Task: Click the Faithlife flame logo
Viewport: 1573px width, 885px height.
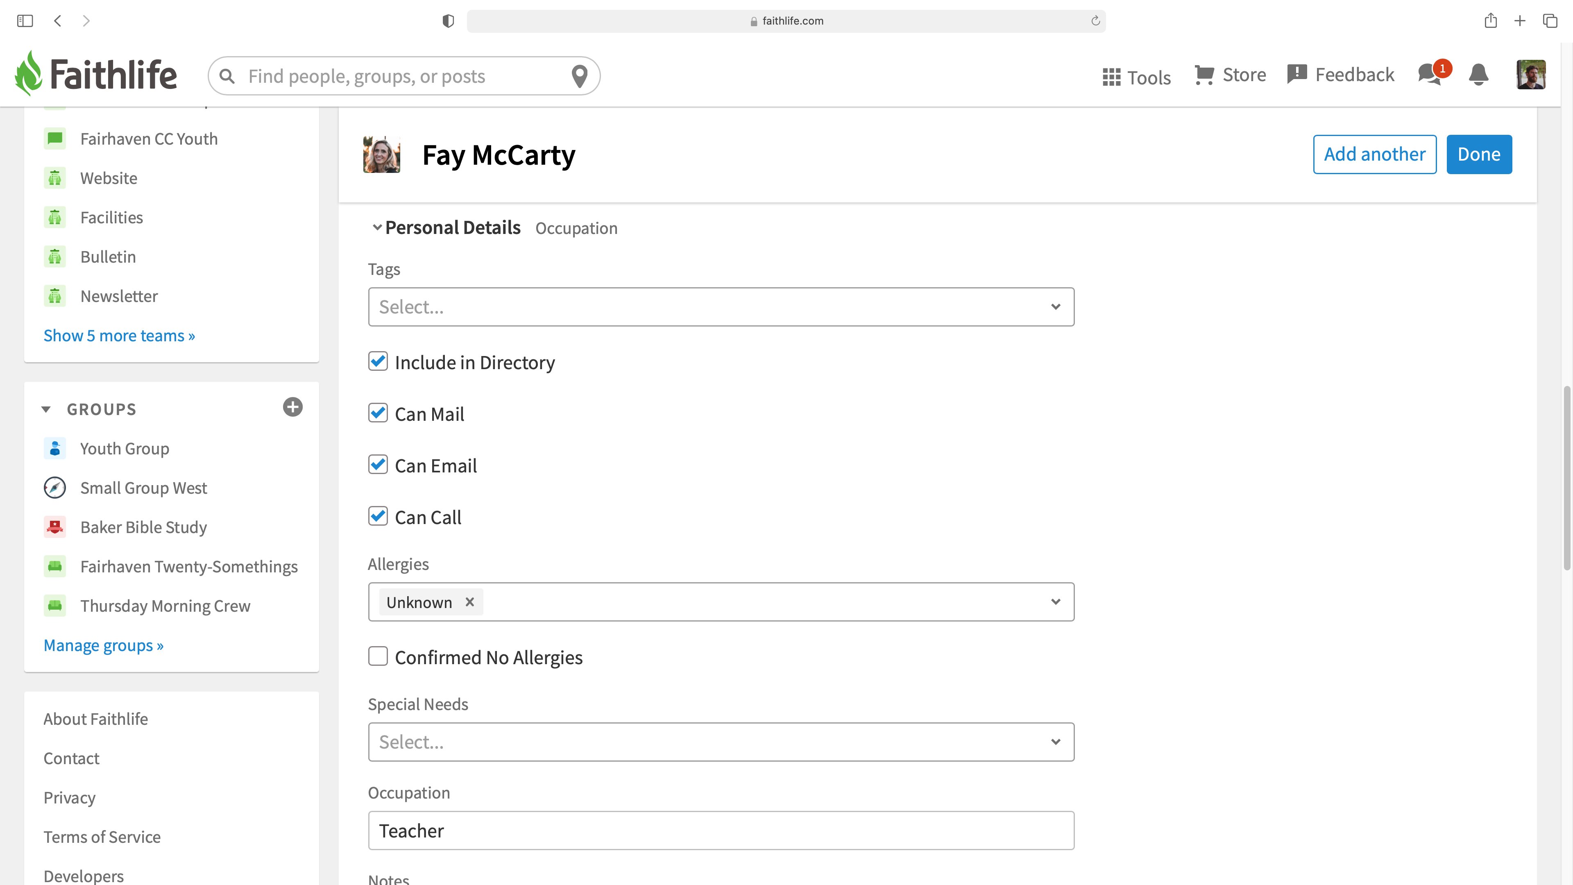Action: [x=29, y=73]
